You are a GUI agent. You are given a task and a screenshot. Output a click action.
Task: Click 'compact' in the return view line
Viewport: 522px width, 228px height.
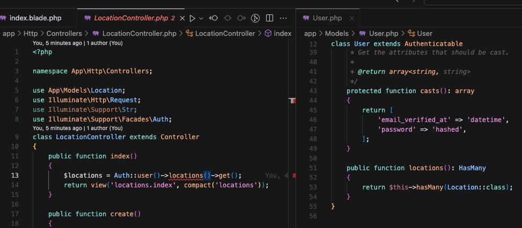(198, 185)
